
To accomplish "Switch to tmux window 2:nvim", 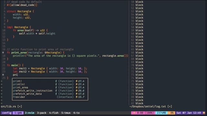I will pyautogui.click(x=29, y=113).
